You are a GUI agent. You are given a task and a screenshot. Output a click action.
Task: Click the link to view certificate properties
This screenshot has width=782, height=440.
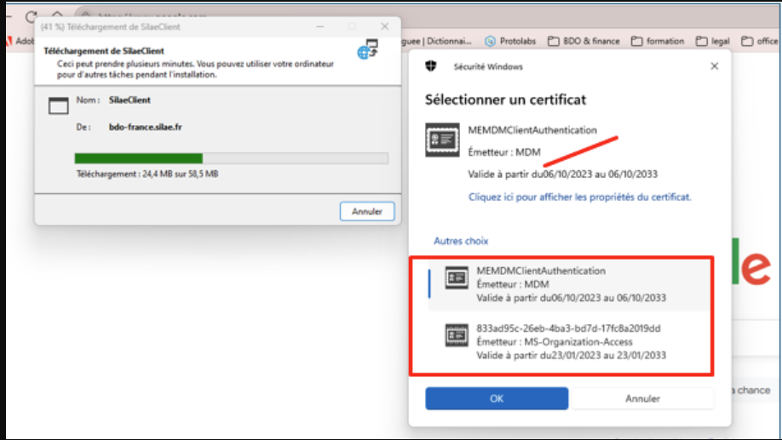(x=579, y=197)
